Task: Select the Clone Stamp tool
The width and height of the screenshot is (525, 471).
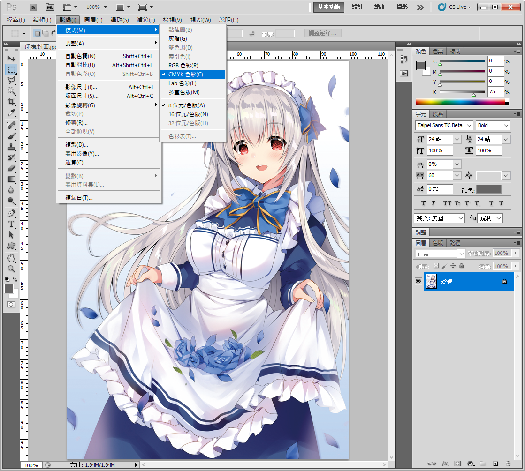Action: click(11, 147)
